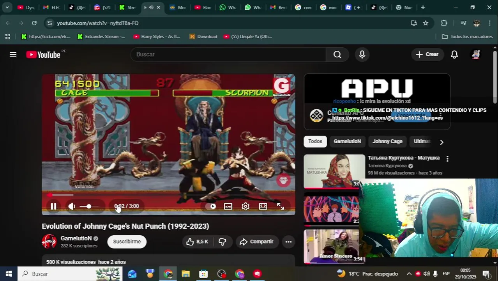Open the Chrome three-dot menu
Viewport: 498px width, 281px height.
pos(489,23)
